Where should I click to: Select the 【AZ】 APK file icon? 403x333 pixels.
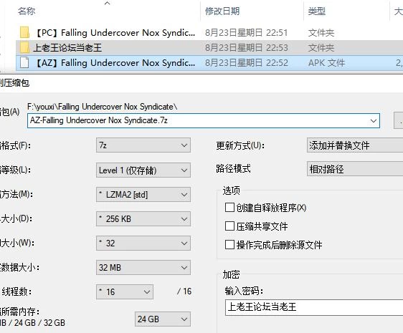click(24, 62)
